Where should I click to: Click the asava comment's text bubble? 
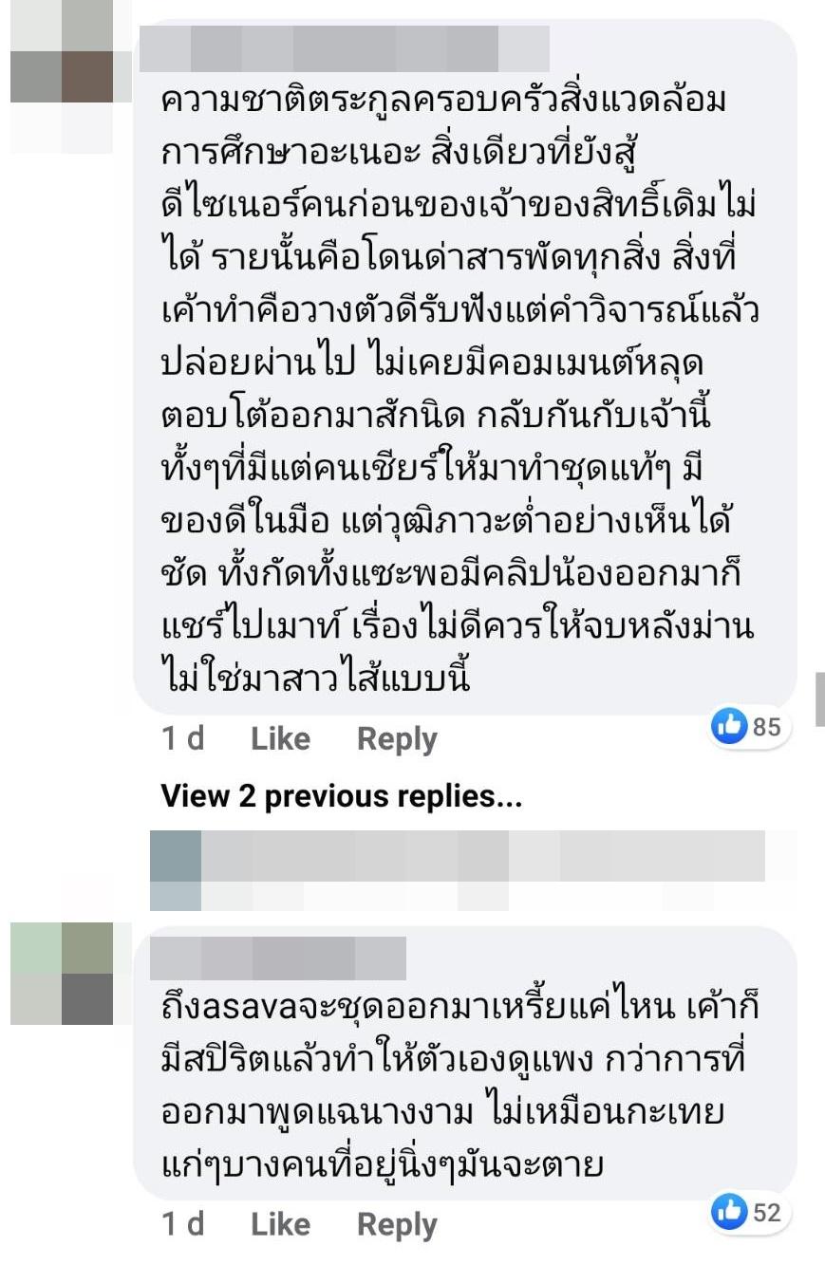pyautogui.click(x=463, y=1063)
